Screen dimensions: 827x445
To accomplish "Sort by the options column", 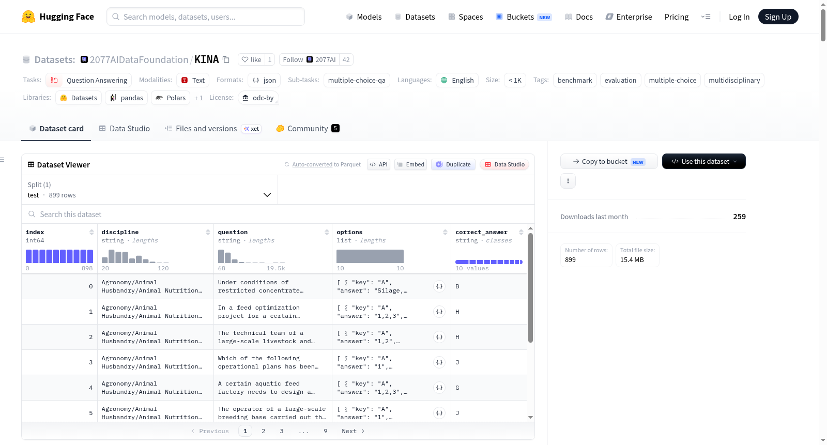I will [445, 232].
